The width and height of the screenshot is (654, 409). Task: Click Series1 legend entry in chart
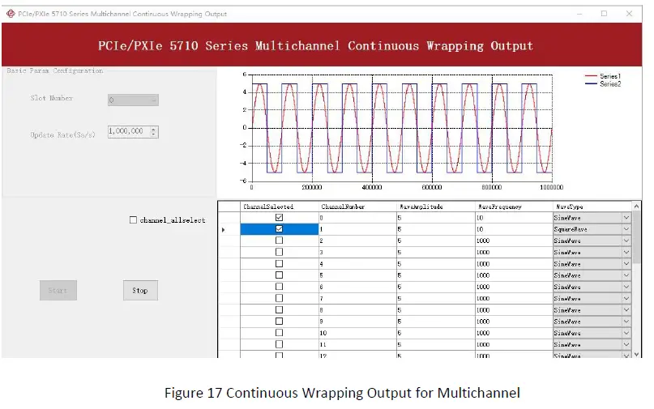pos(603,76)
